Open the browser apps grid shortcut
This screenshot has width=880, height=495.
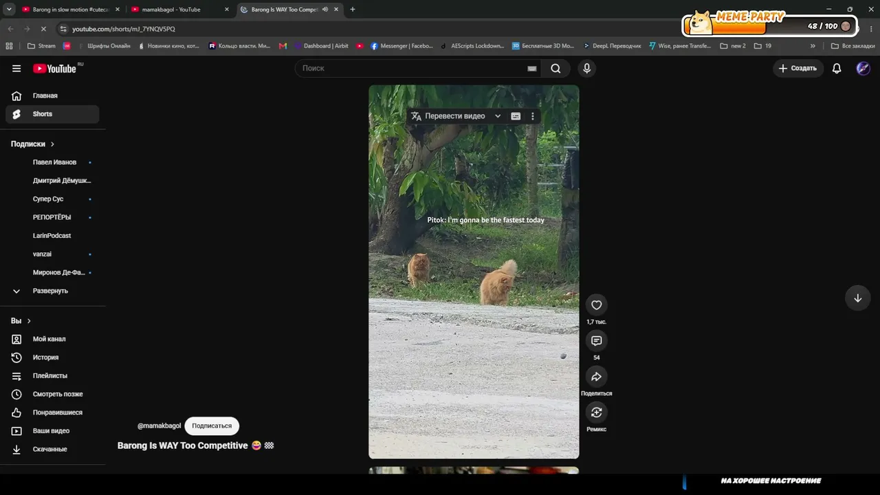pos(9,46)
